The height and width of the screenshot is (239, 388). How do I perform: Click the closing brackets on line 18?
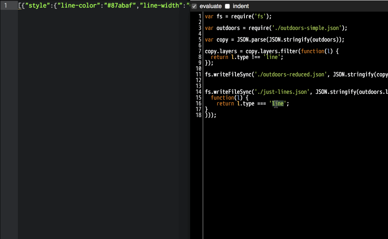pos(210,115)
